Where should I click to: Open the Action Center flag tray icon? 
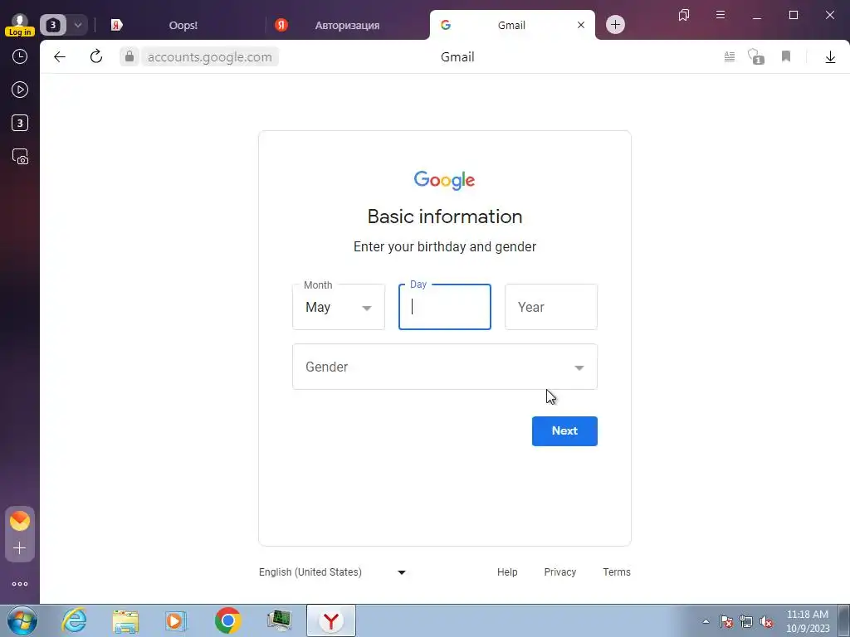click(x=726, y=621)
